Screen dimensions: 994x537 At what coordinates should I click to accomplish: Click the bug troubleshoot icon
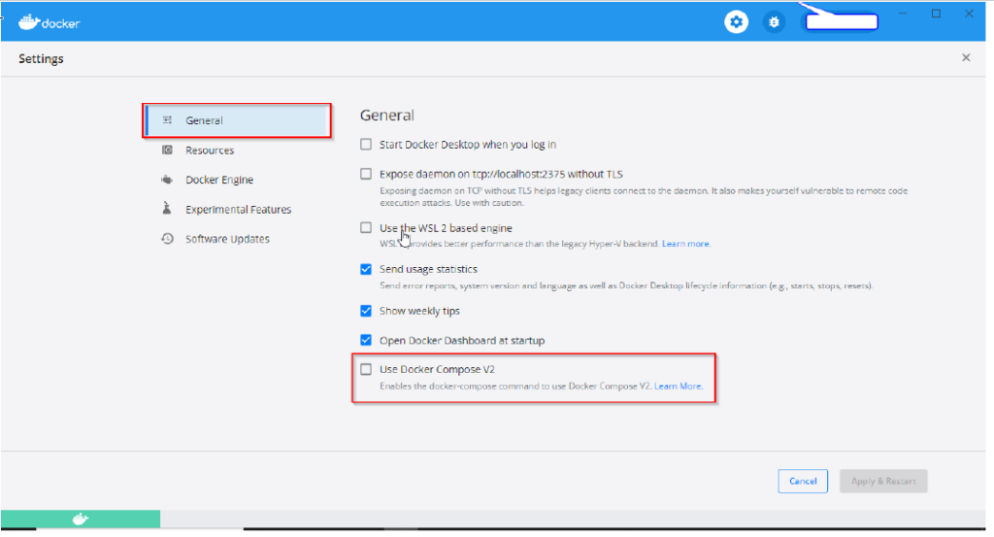click(x=774, y=22)
